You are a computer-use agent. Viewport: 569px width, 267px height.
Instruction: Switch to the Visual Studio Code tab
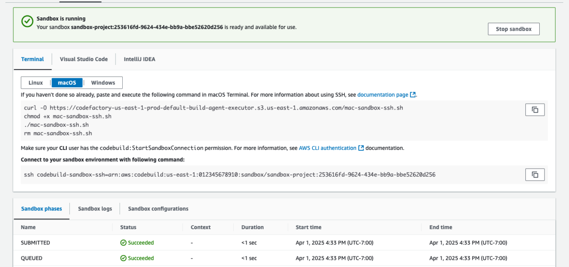click(x=84, y=59)
